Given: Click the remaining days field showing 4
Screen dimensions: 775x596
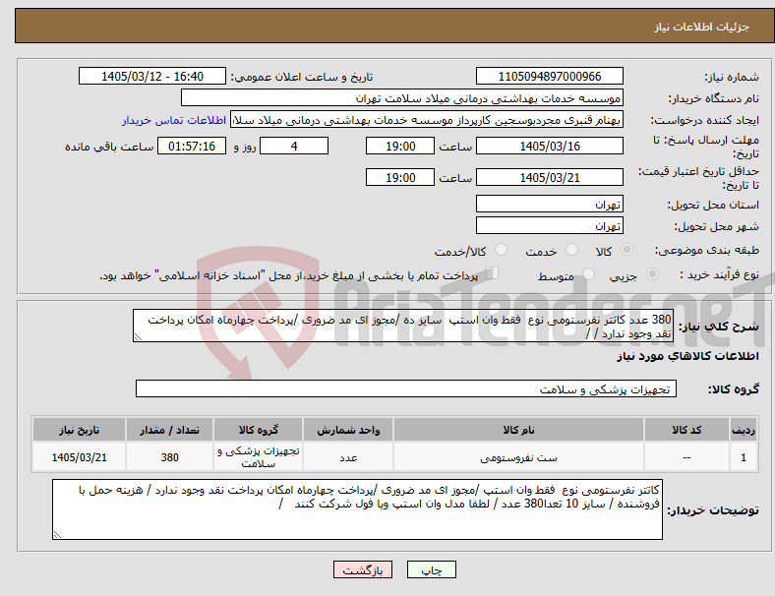Looking at the screenshot, I should click(294, 146).
